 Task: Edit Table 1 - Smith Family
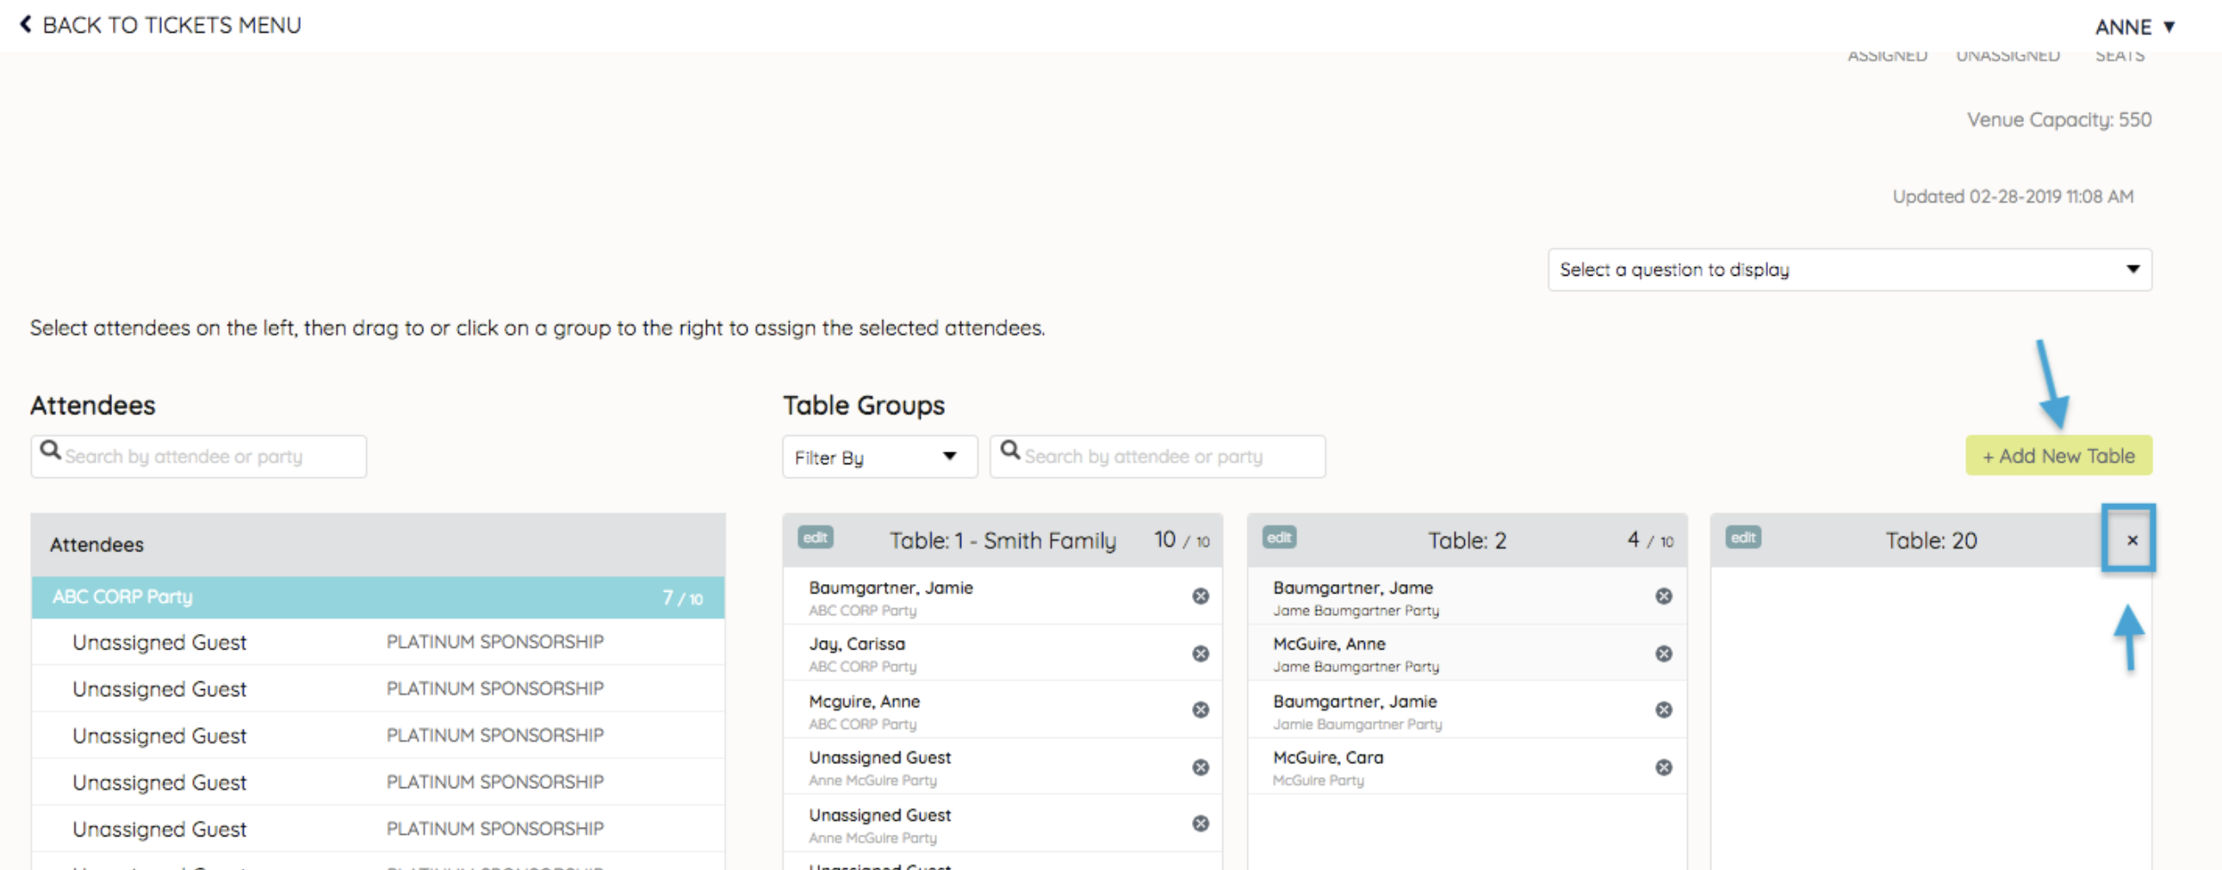pyautogui.click(x=815, y=538)
